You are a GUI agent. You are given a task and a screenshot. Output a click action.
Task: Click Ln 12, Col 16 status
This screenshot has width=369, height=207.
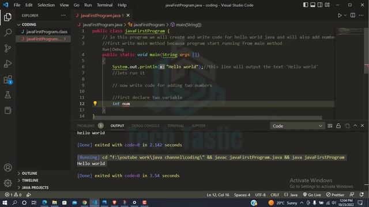(218, 195)
